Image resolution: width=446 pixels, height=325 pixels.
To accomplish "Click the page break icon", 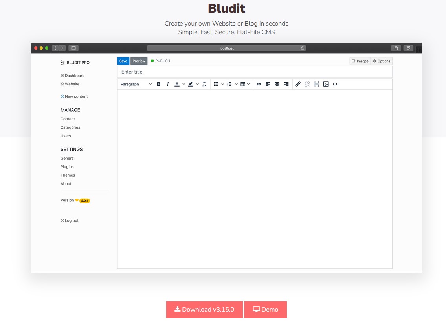I will [x=316, y=84].
